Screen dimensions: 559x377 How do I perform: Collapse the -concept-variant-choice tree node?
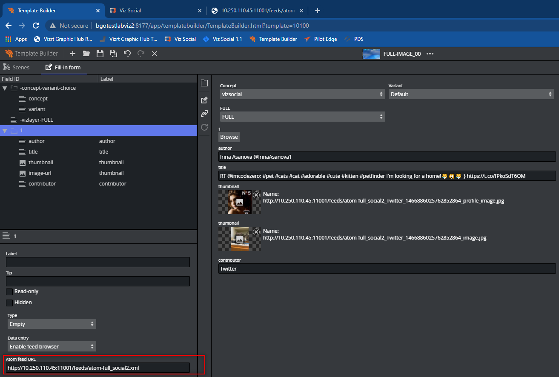pos(5,88)
